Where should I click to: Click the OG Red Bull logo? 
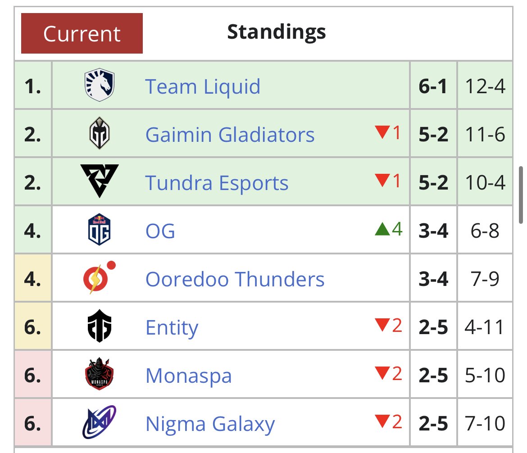pyautogui.click(x=100, y=230)
